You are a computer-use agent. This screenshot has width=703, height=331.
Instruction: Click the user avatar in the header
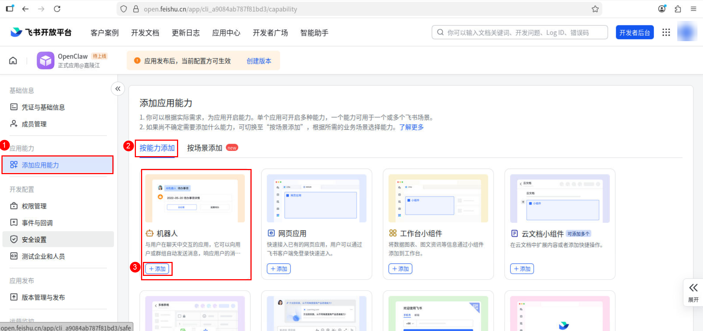[x=687, y=32]
